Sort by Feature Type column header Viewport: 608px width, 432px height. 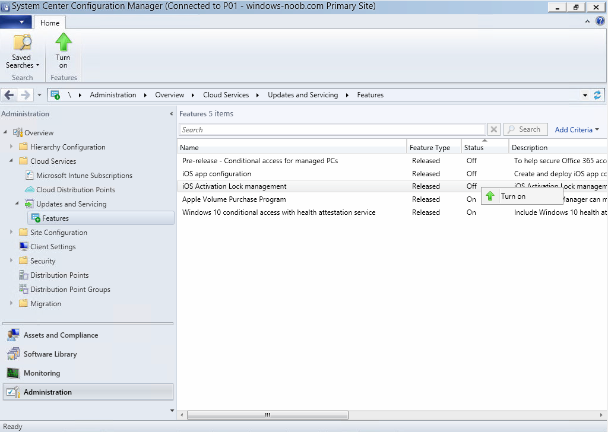coord(434,147)
